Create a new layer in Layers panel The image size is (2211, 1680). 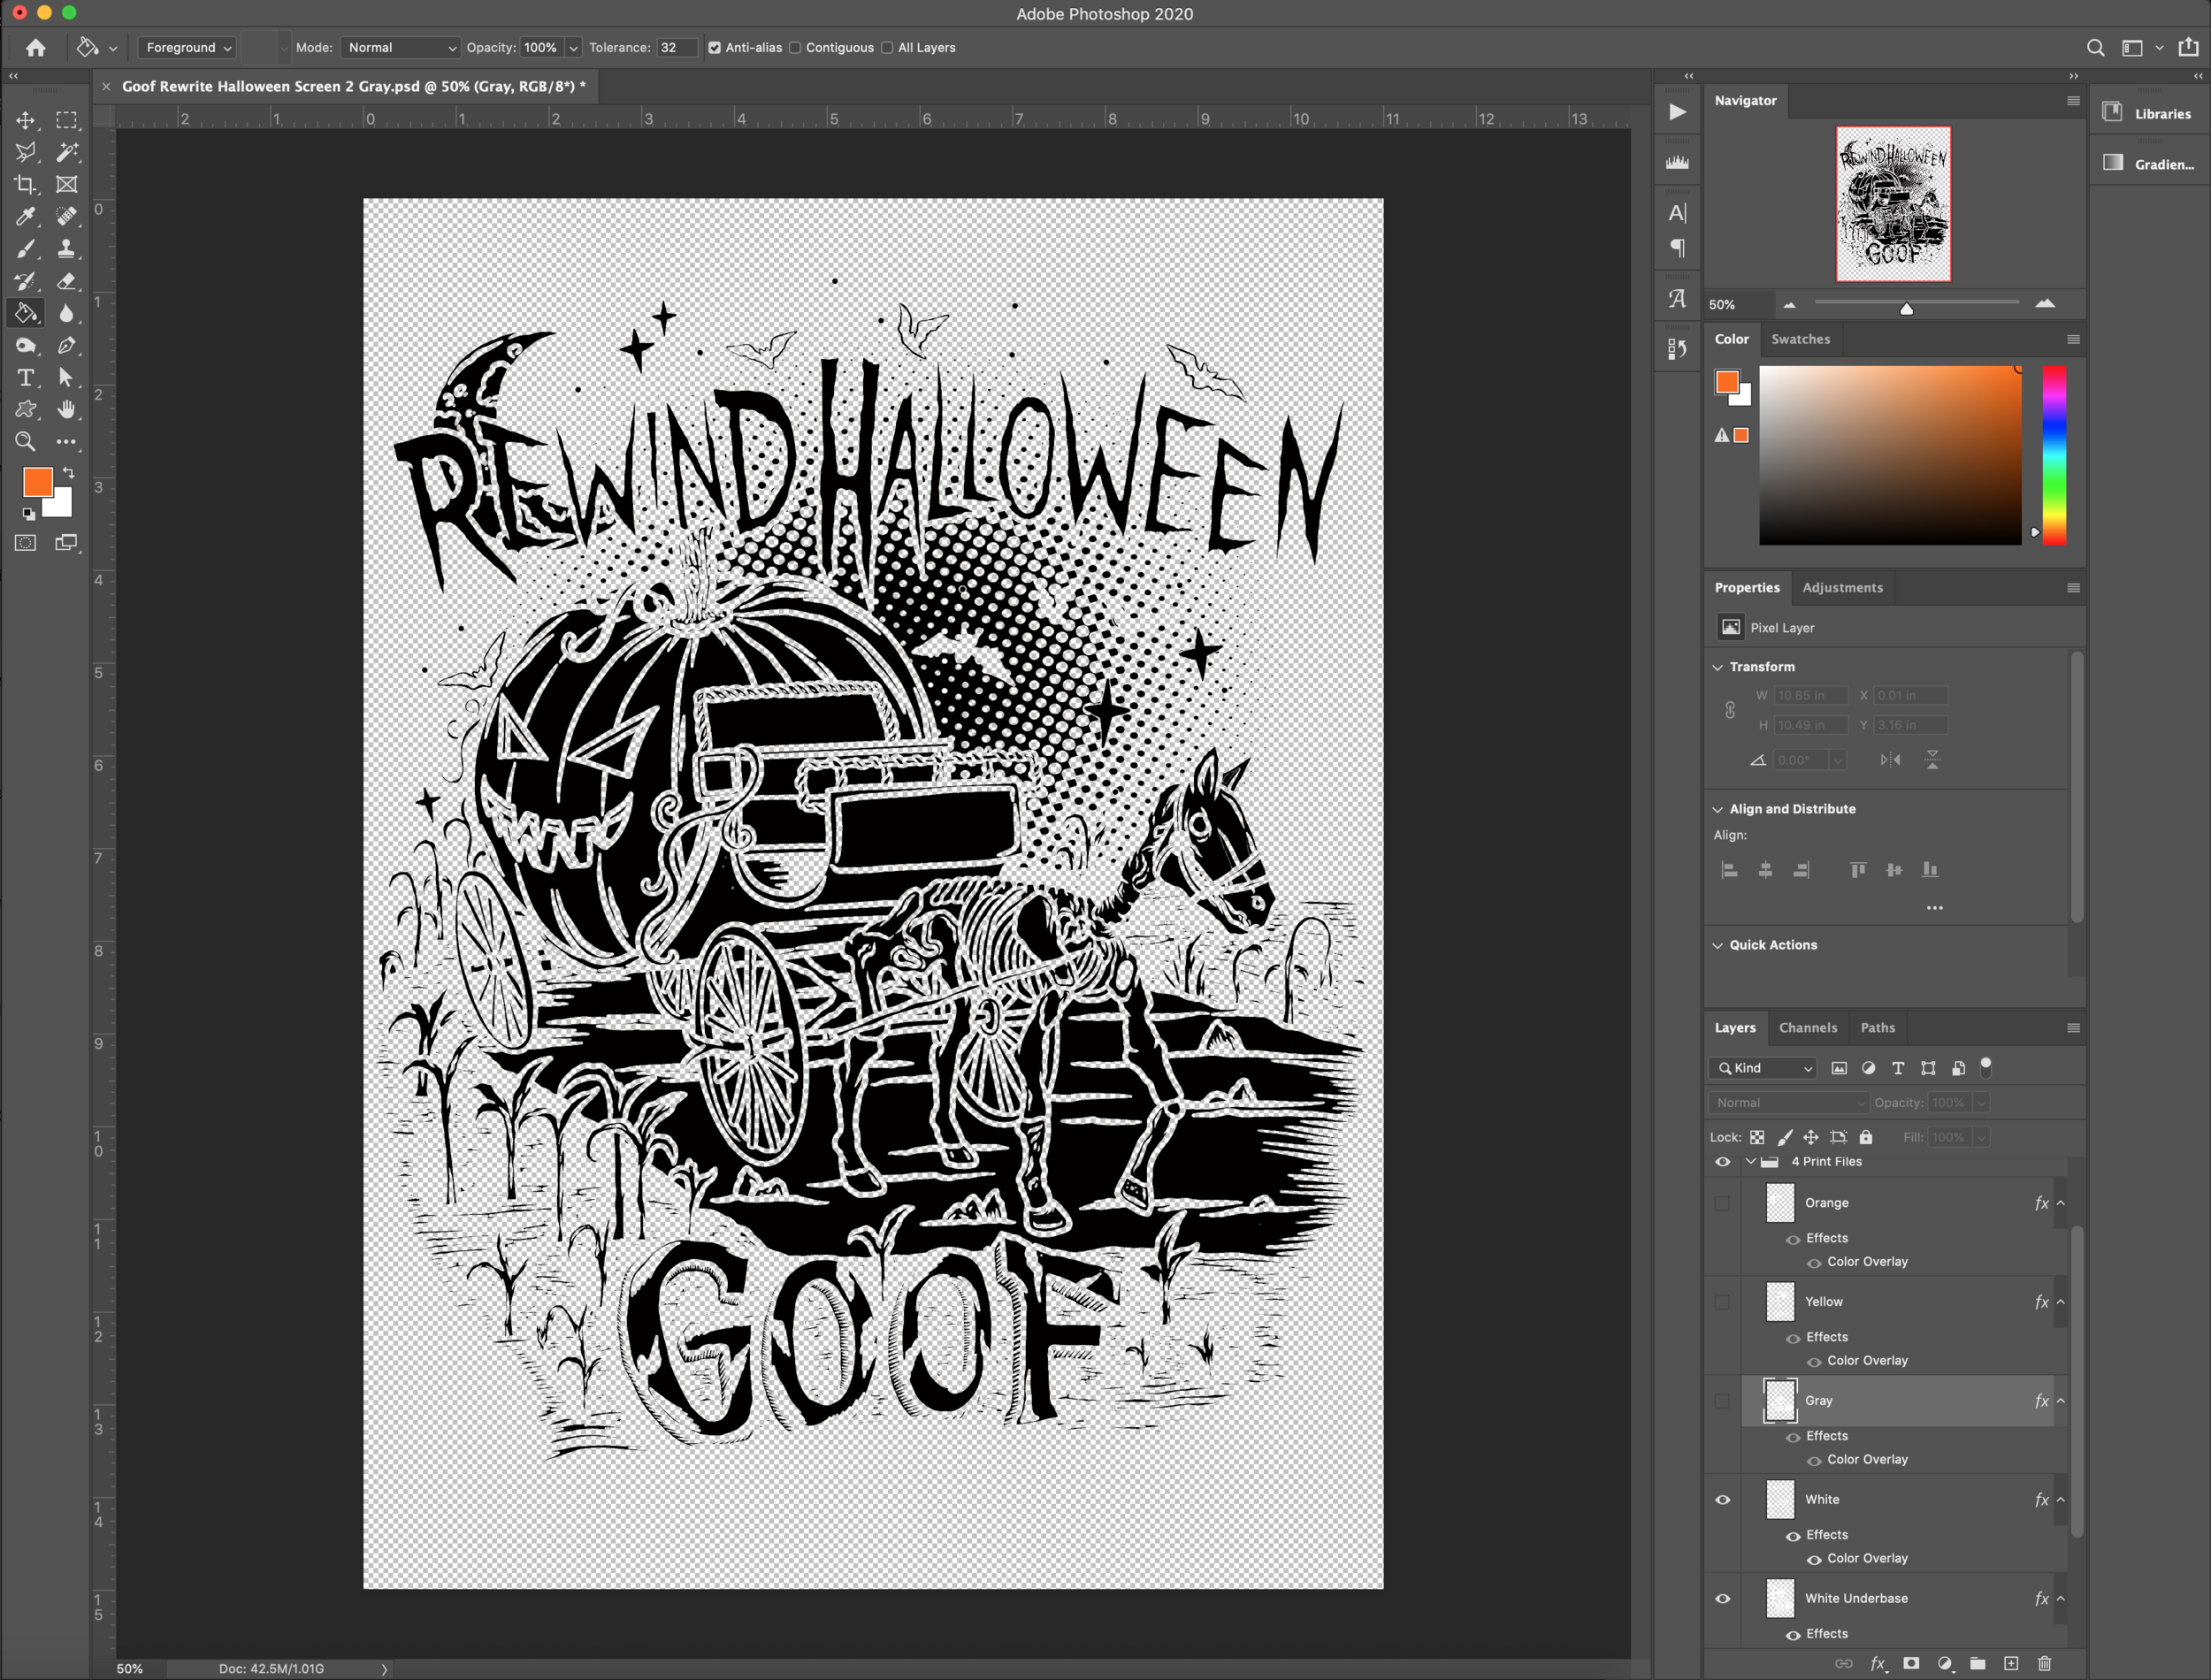(x=2013, y=1664)
